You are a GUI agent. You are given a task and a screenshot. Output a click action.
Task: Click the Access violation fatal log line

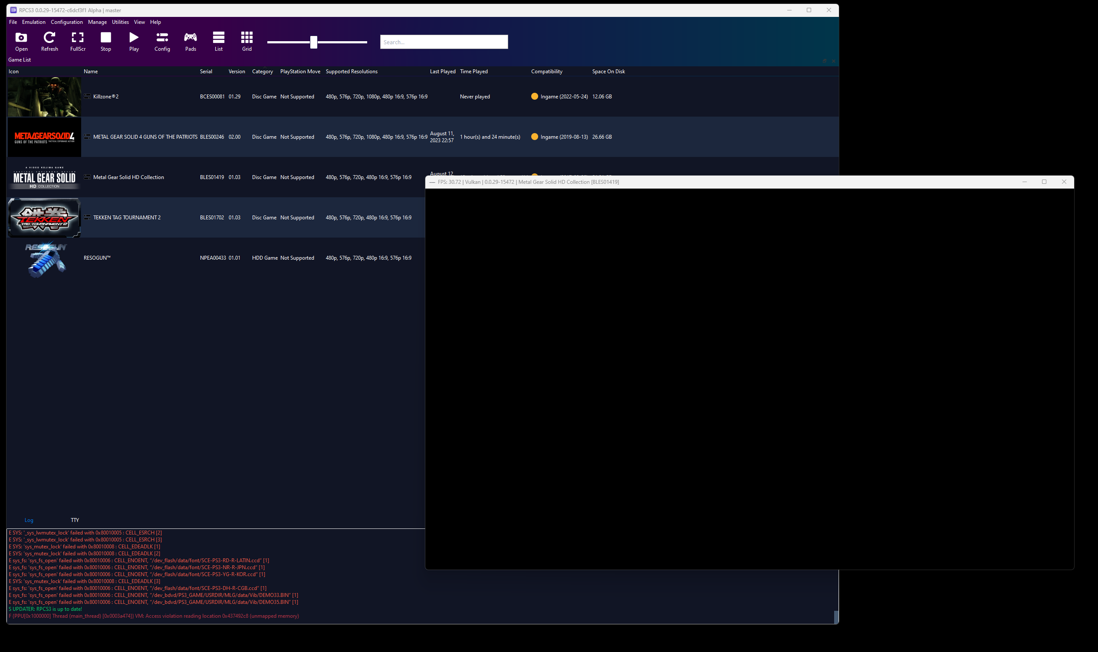pos(154,616)
